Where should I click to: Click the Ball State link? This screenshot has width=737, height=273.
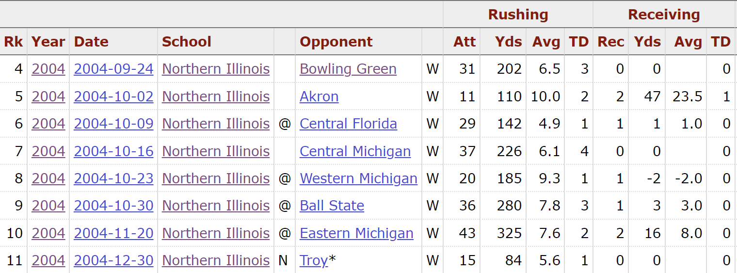point(332,206)
